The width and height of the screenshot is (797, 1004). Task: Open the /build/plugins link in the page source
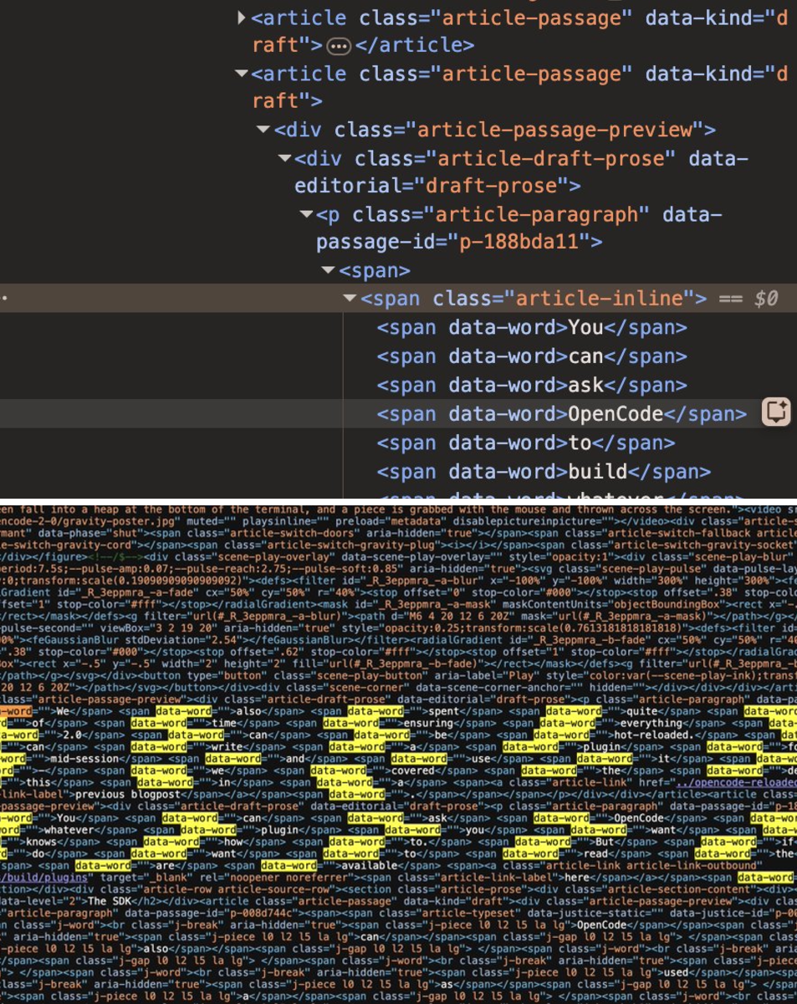[x=43, y=877]
